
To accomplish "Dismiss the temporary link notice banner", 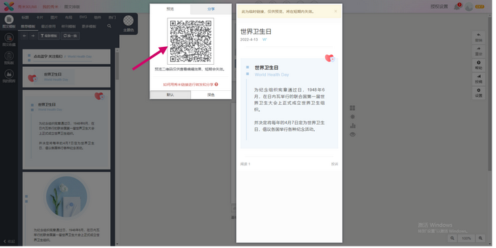I will (x=335, y=11).
